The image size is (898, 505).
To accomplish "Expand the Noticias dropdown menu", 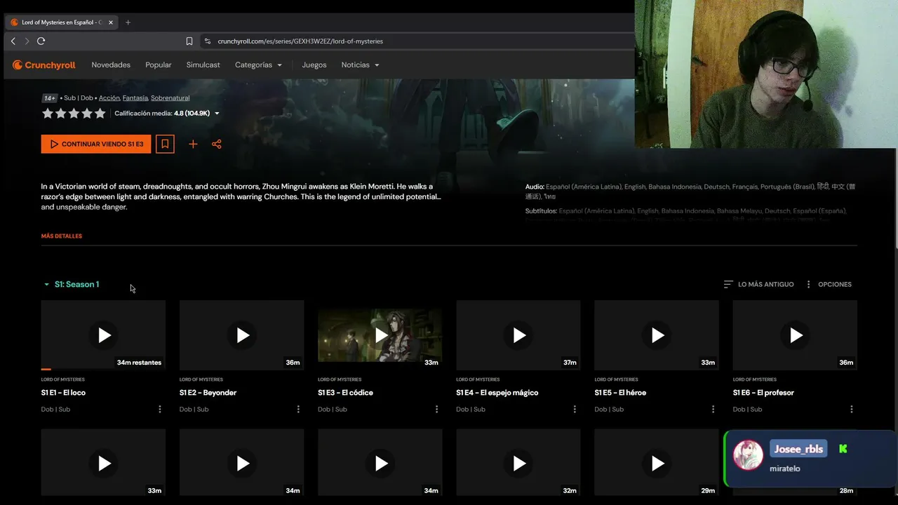I will click(360, 65).
